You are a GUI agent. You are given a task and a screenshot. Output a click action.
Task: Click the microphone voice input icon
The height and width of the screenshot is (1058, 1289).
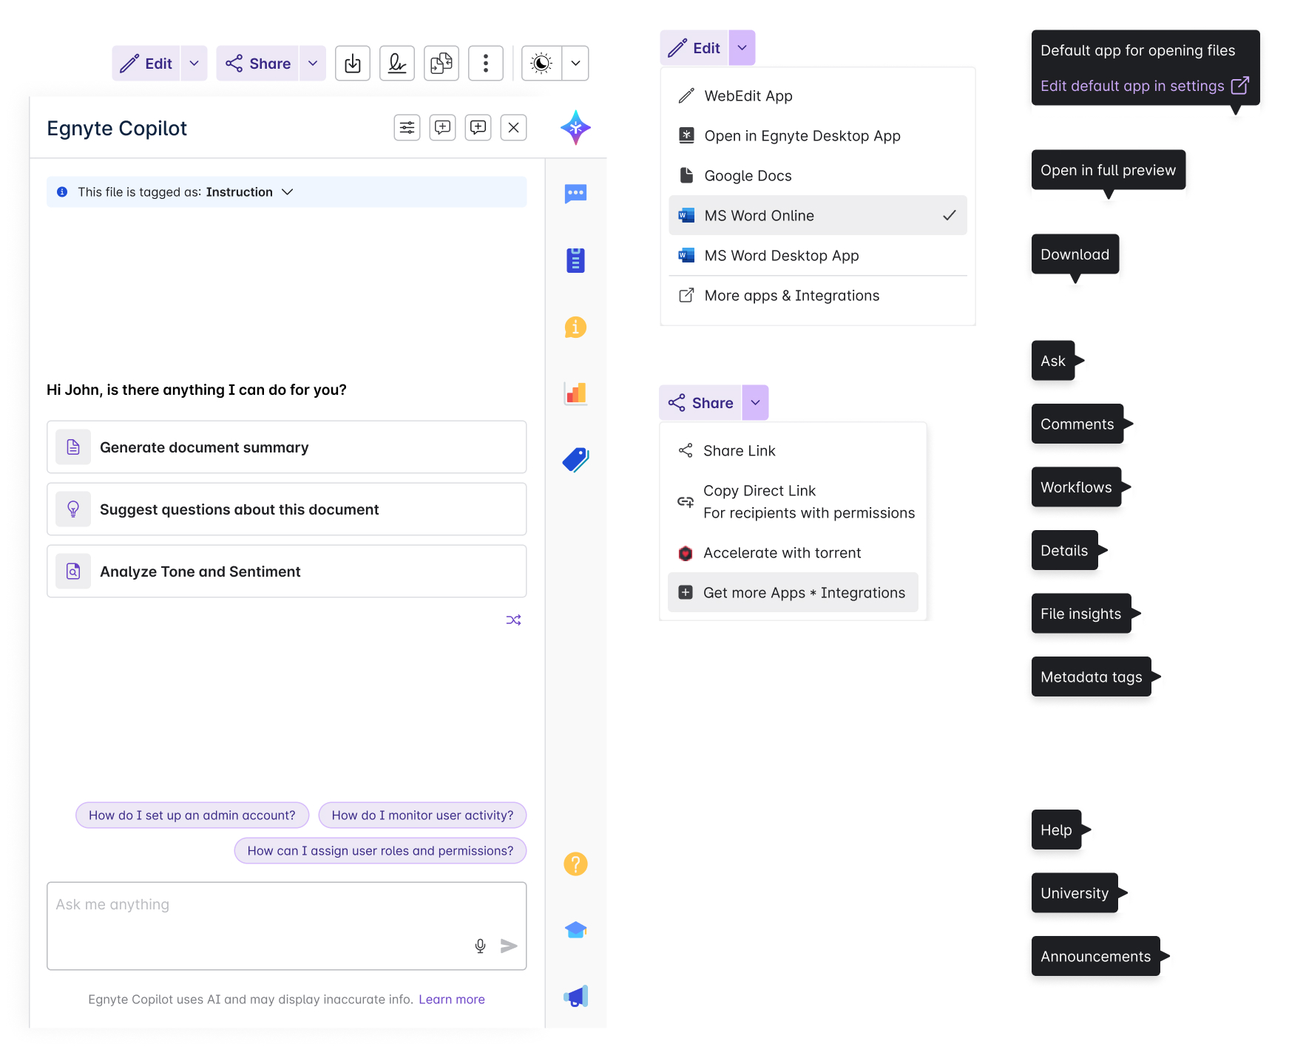click(x=481, y=946)
